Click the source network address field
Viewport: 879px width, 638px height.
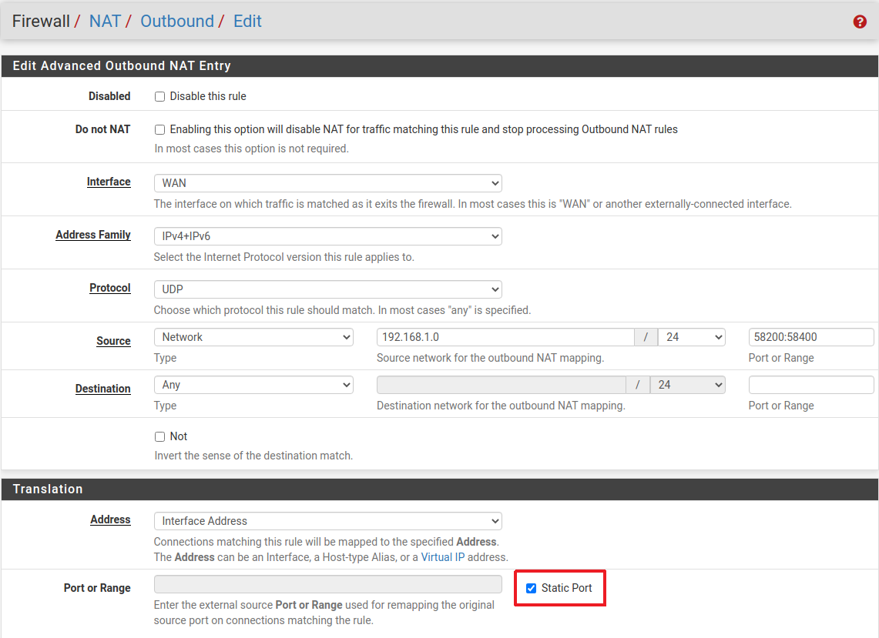point(505,337)
